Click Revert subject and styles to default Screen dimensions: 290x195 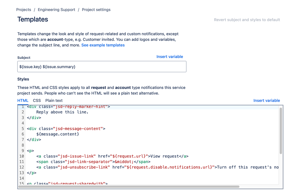[246, 20]
